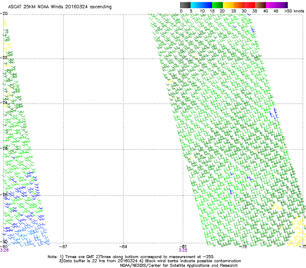Viewport: 306px width, 268px height.
Task: Click the '30' knots label under the colorbar
Action: [244, 11]
